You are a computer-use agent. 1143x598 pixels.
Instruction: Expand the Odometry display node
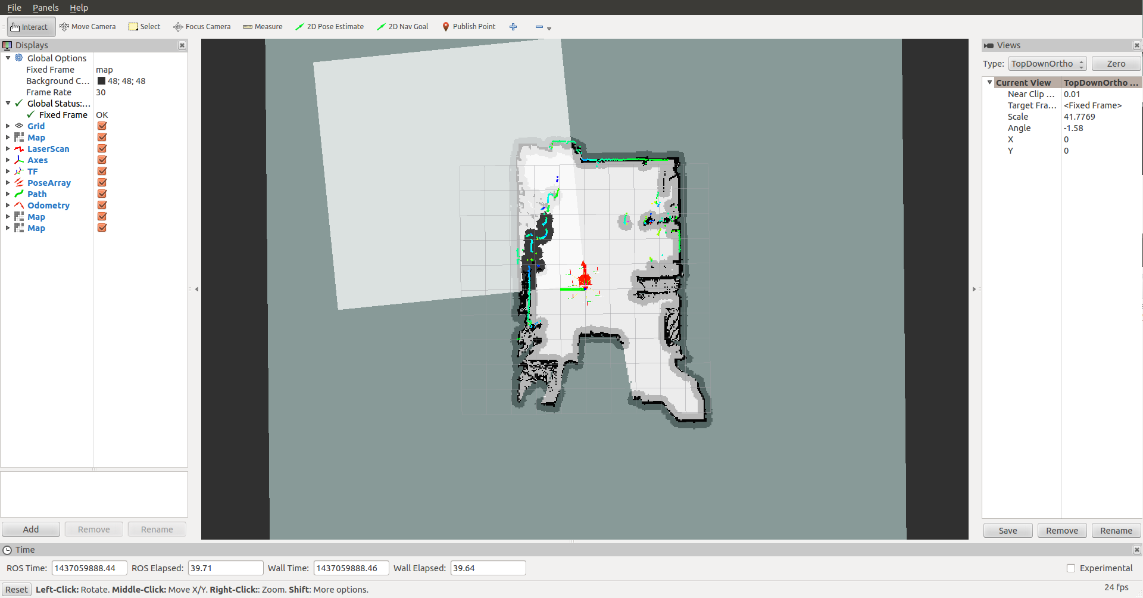point(8,205)
